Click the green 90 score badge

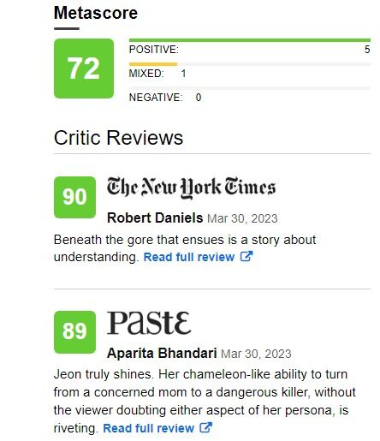pyautogui.click(x=74, y=197)
